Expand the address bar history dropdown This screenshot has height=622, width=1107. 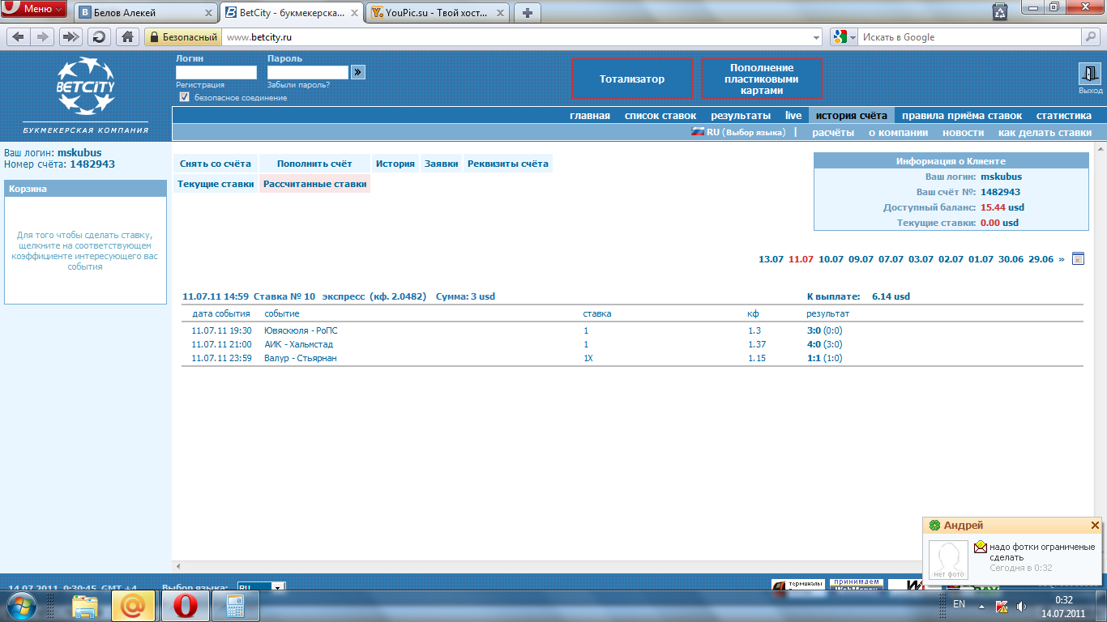click(x=817, y=37)
